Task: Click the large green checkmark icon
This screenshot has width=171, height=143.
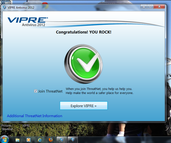Action: pos(83,64)
